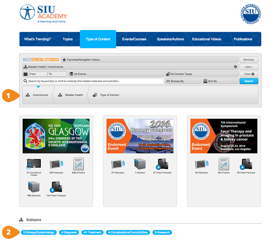
Task: Select the Type of Content breadcrumb
Action: point(106,95)
